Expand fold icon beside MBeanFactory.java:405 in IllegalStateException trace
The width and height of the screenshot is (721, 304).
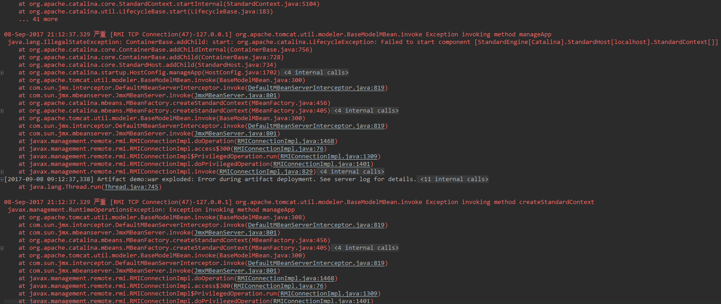pyautogui.click(x=2, y=111)
